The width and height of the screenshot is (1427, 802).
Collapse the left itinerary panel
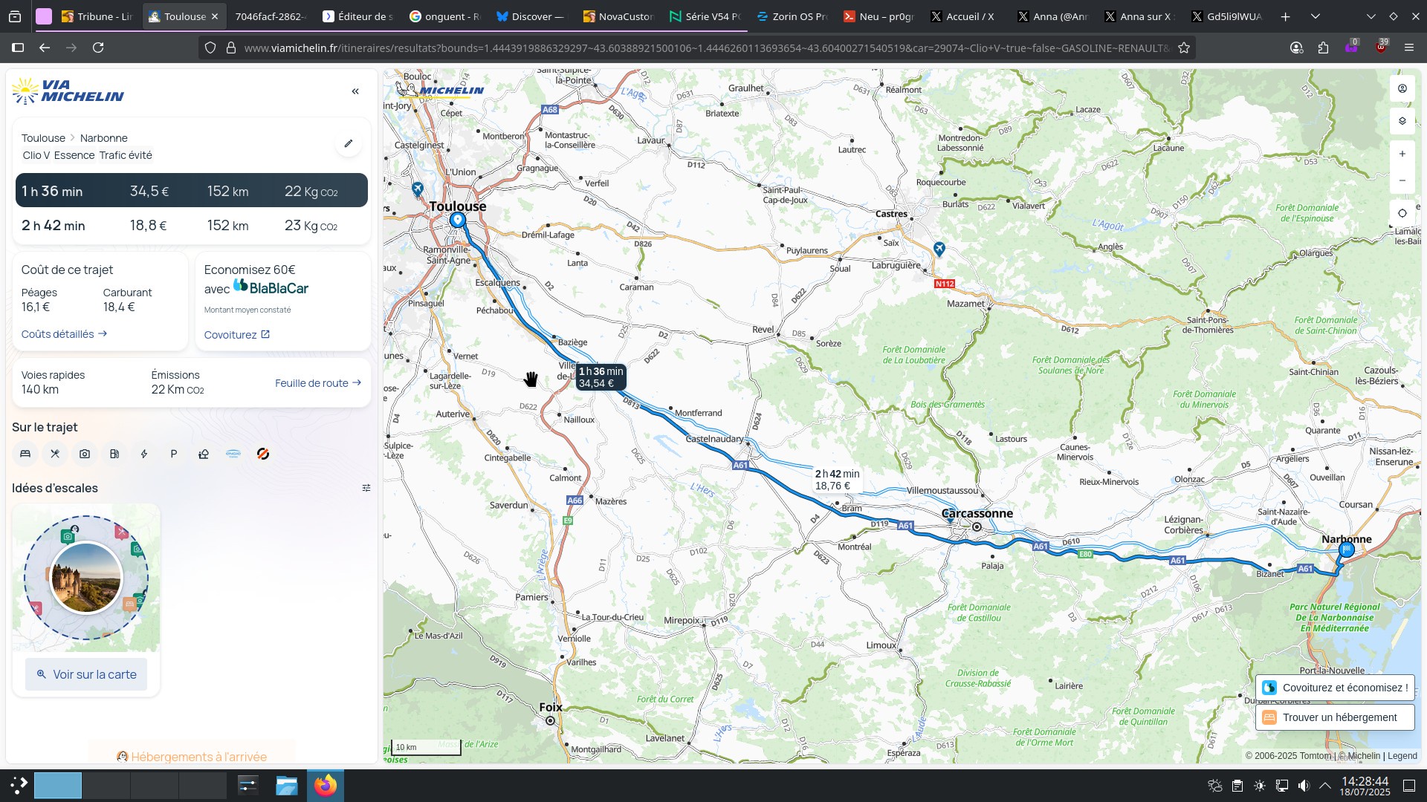[355, 91]
